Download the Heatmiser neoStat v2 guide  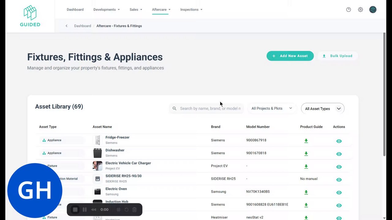306,218
